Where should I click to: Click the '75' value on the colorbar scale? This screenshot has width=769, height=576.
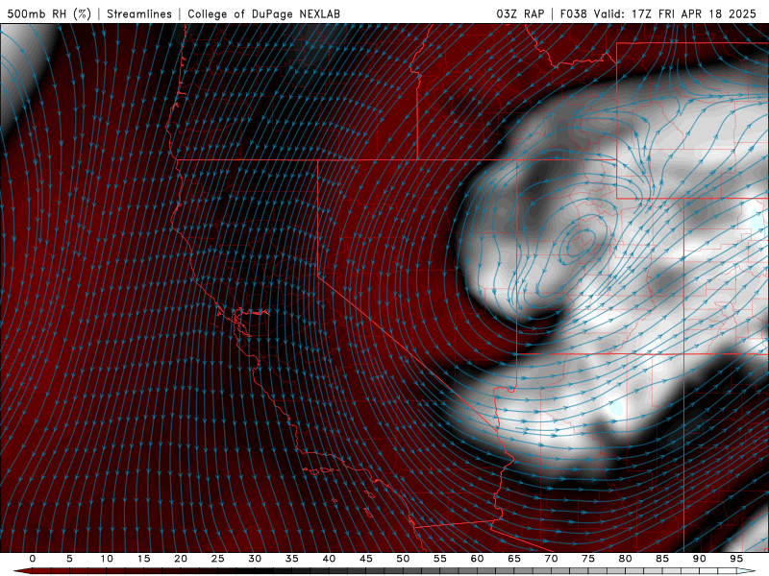coord(588,559)
